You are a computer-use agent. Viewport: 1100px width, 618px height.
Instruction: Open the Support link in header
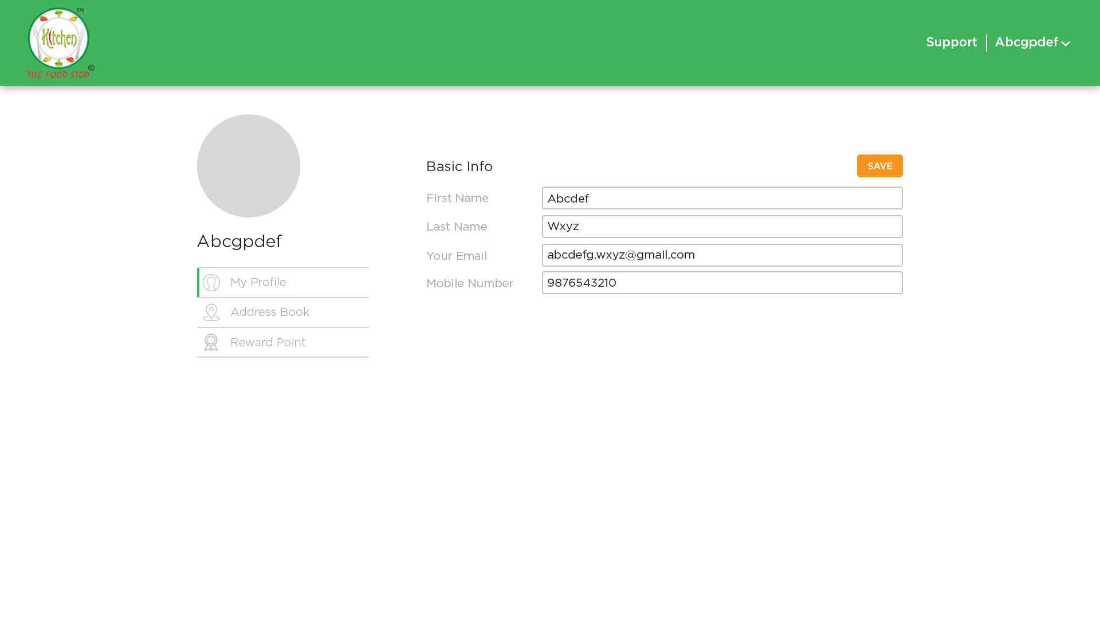(x=952, y=42)
